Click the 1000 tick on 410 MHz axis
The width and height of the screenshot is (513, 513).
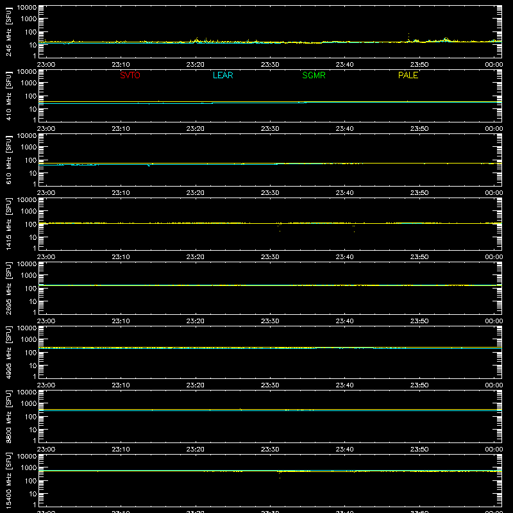click(29, 83)
